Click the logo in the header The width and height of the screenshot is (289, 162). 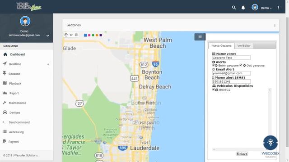29,7
